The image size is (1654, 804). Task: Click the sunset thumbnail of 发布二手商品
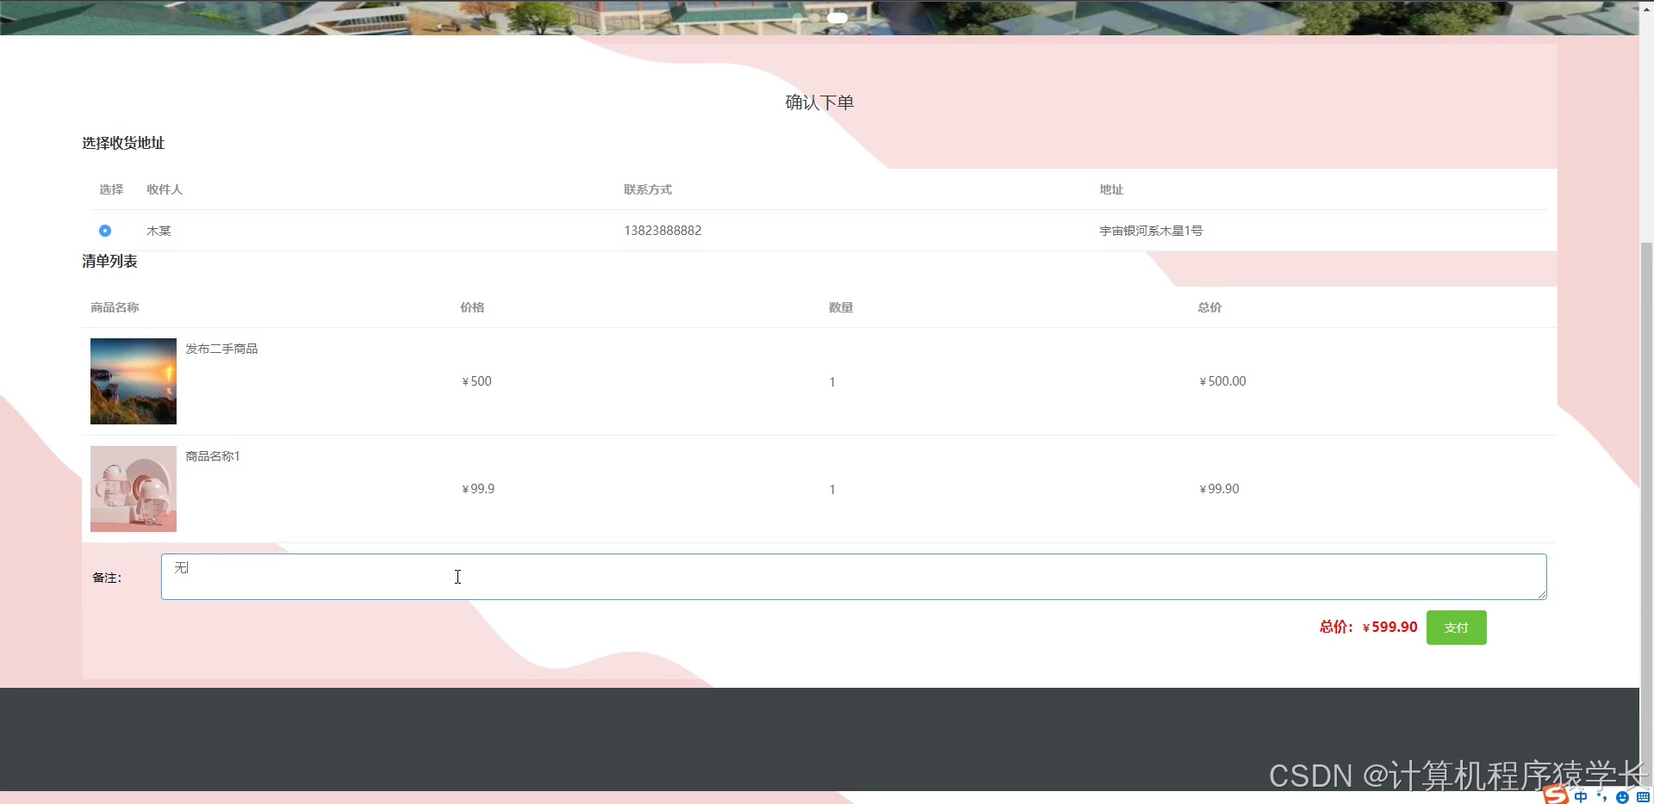[x=133, y=380]
